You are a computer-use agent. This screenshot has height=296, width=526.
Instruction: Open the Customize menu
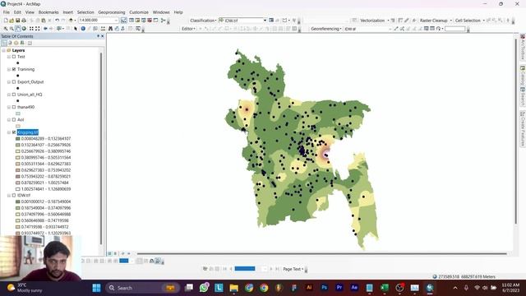pos(139,12)
